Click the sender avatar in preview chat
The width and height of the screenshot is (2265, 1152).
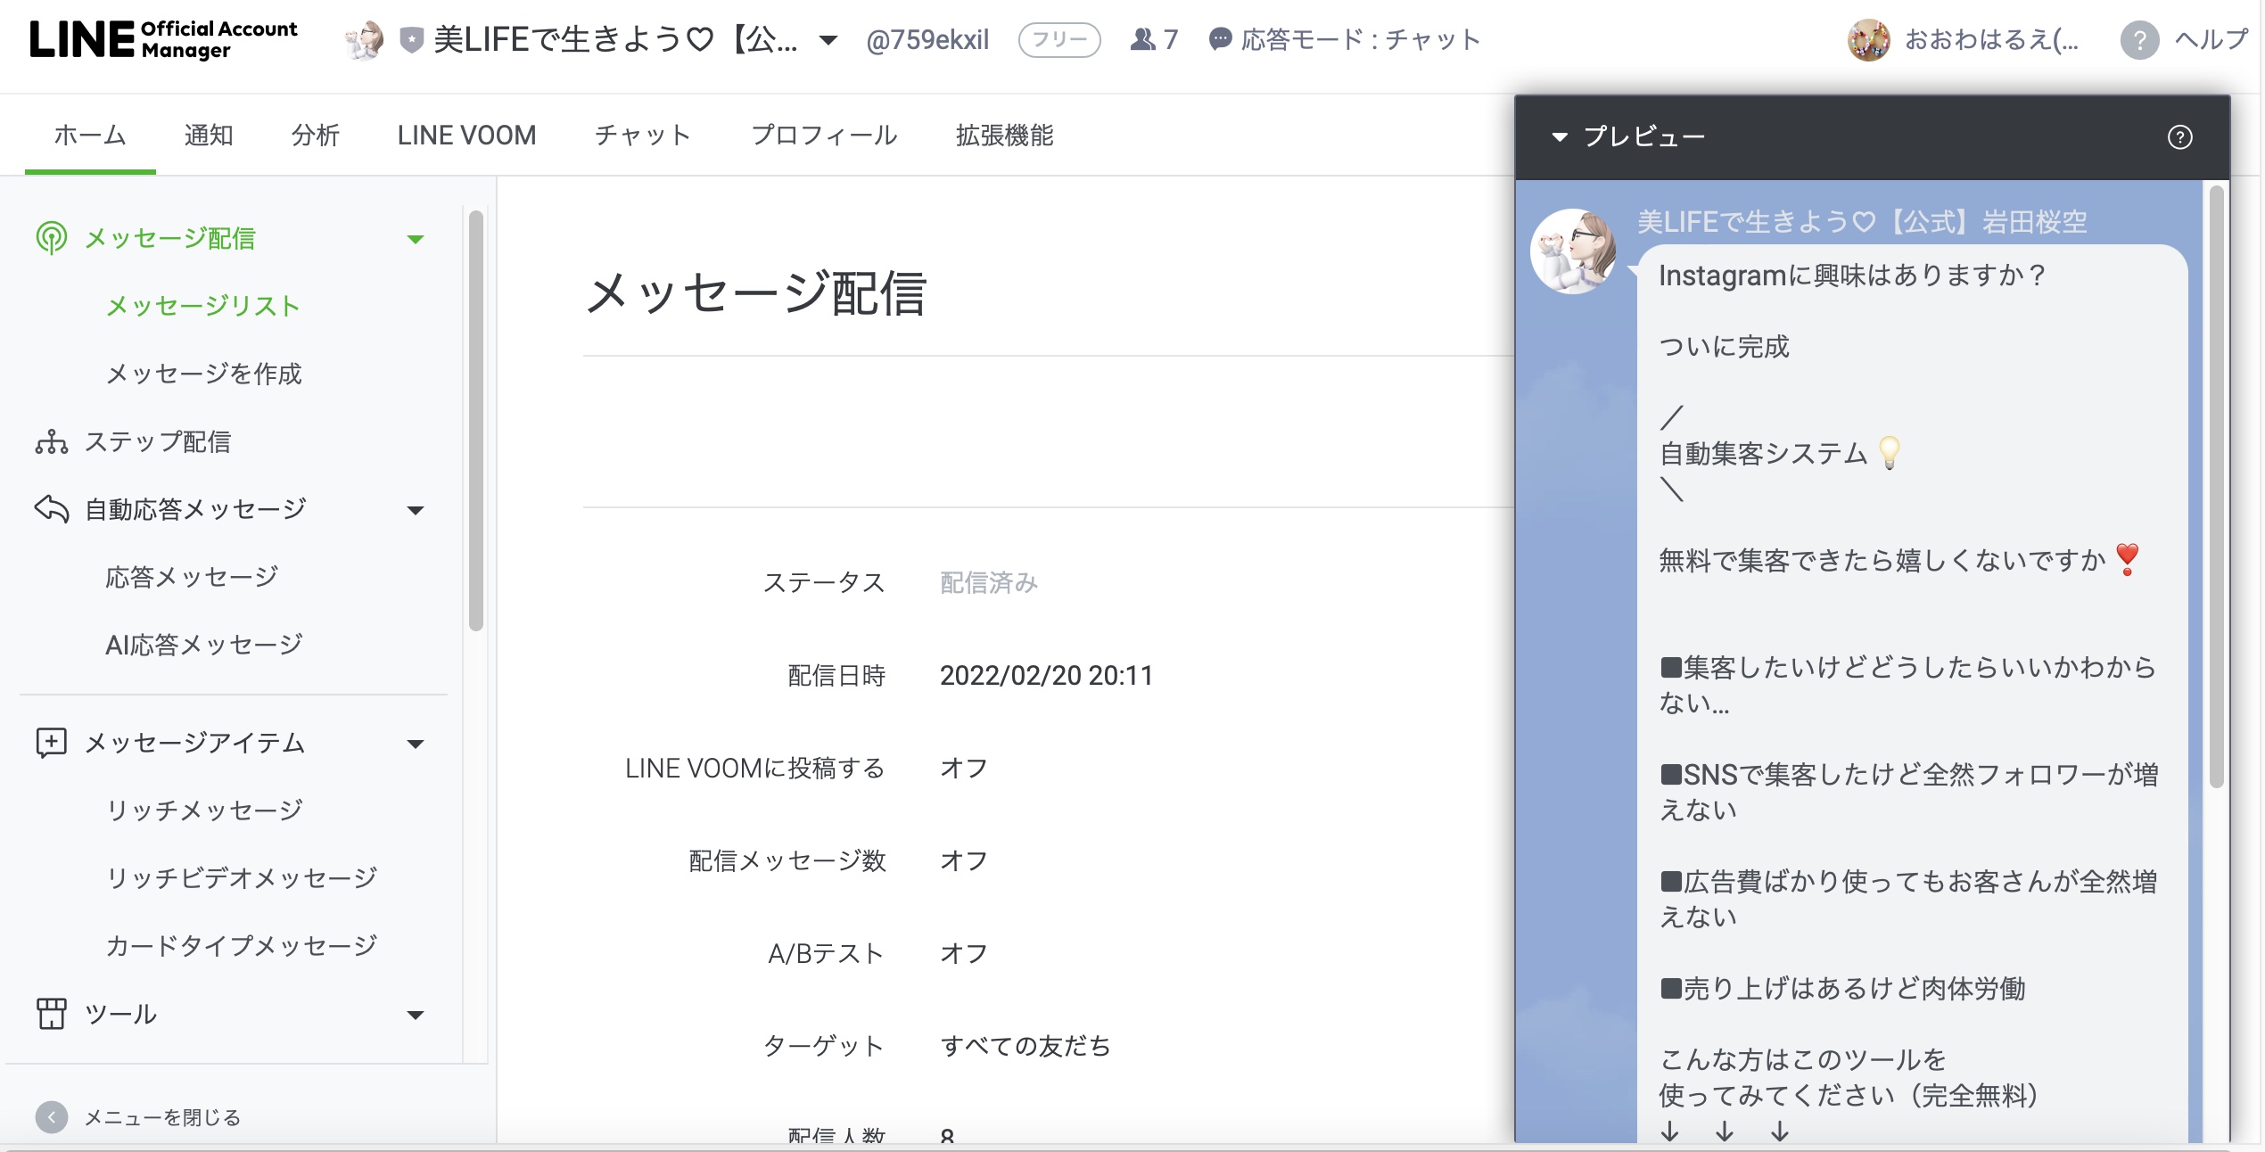[x=1573, y=251]
